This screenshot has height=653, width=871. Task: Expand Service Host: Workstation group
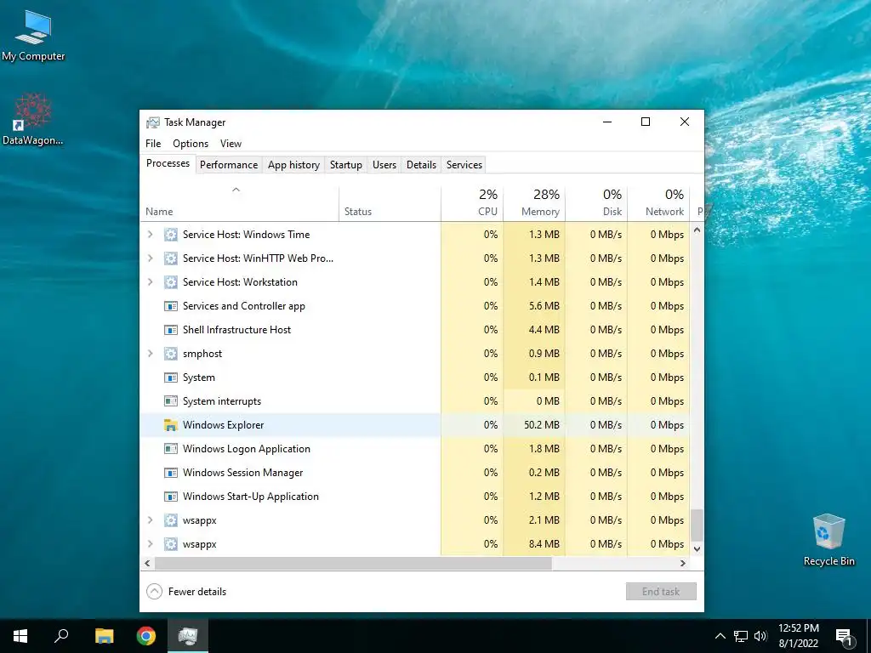pos(150,282)
